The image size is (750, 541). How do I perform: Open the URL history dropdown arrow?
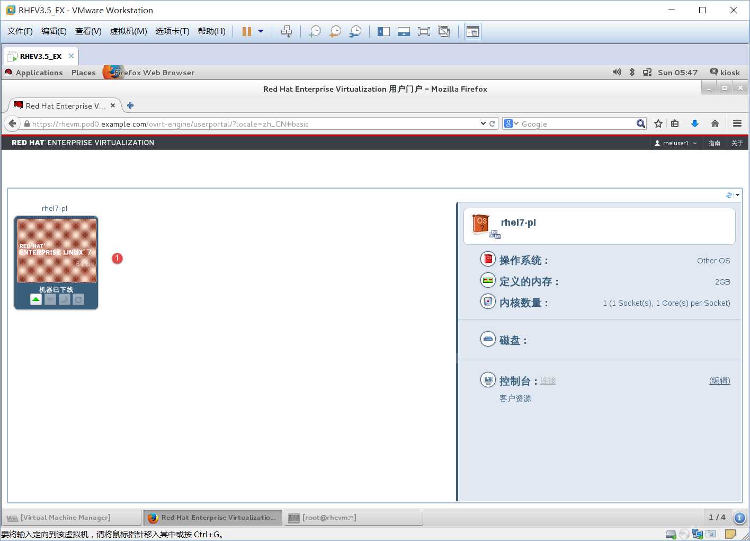(483, 123)
